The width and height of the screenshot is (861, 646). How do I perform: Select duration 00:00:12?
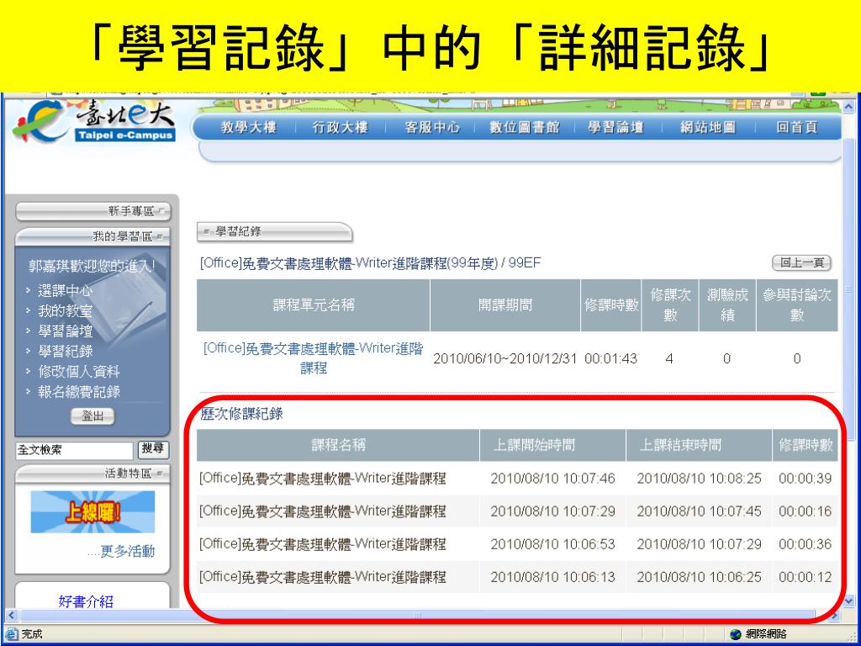click(805, 577)
